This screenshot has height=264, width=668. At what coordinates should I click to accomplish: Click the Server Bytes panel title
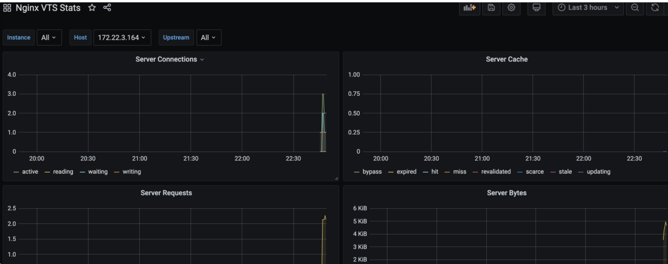click(507, 192)
